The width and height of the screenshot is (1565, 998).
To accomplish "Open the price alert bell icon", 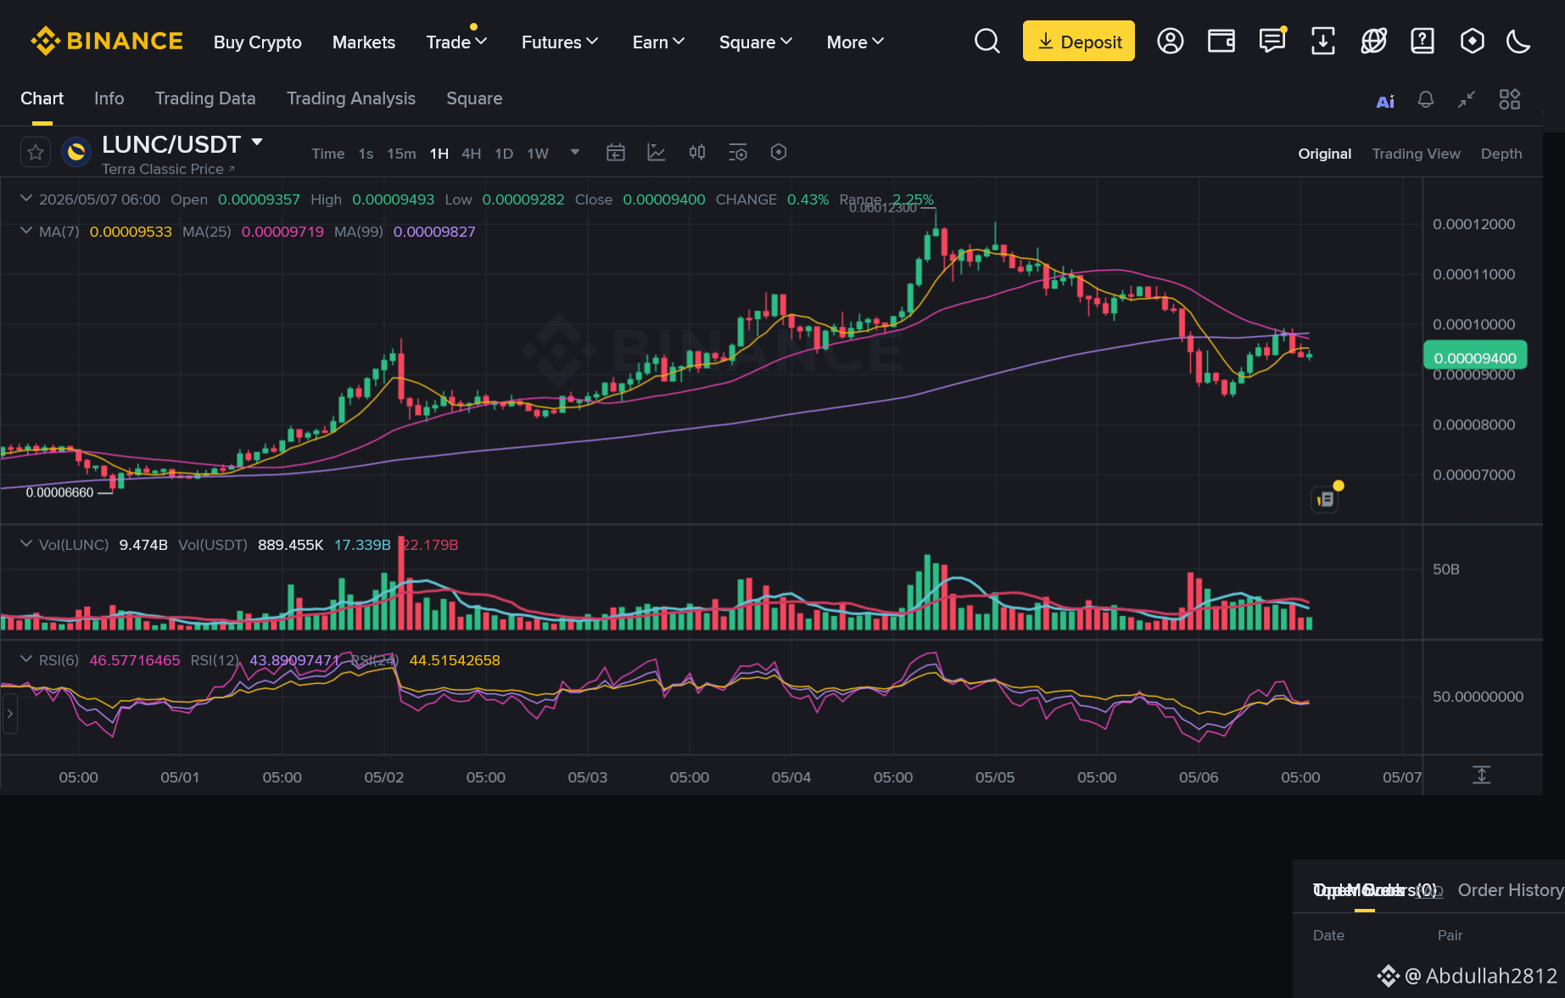I will [1426, 100].
